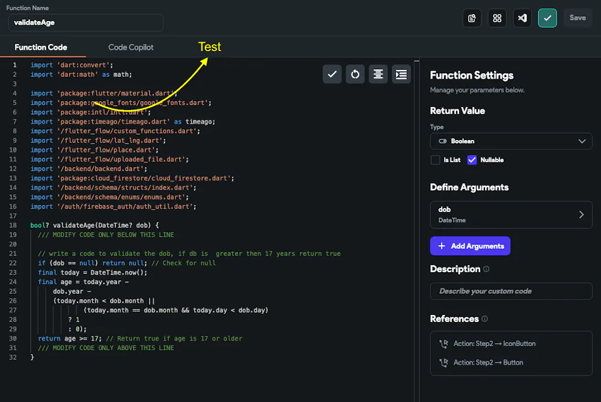Click the info icon beside References
Image resolution: width=601 pixels, height=402 pixels.
point(485,319)
